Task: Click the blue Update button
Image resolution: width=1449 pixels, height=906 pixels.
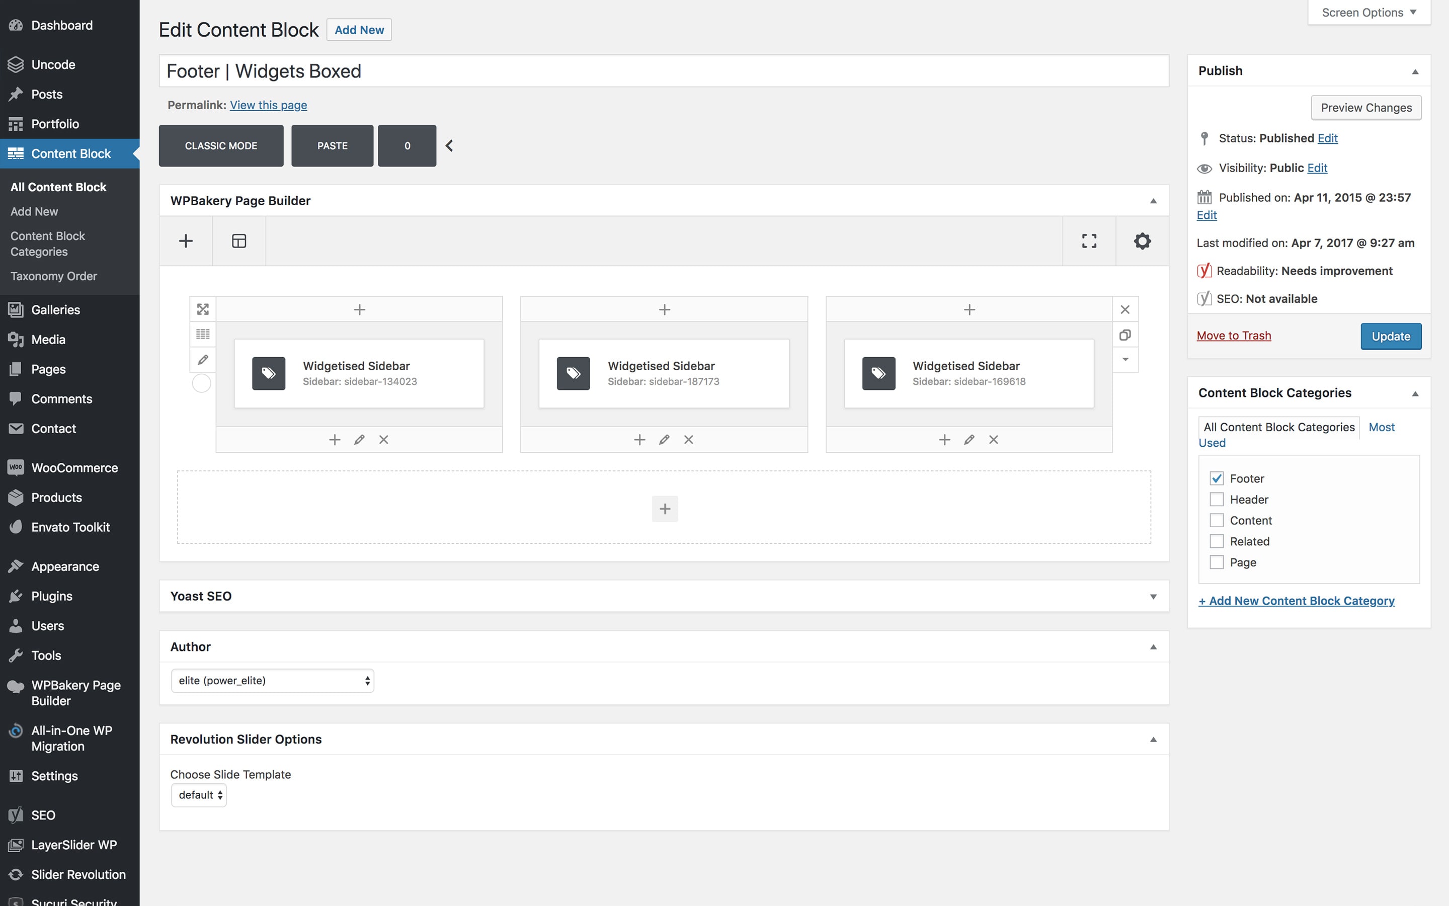Action: (1390, 336)
